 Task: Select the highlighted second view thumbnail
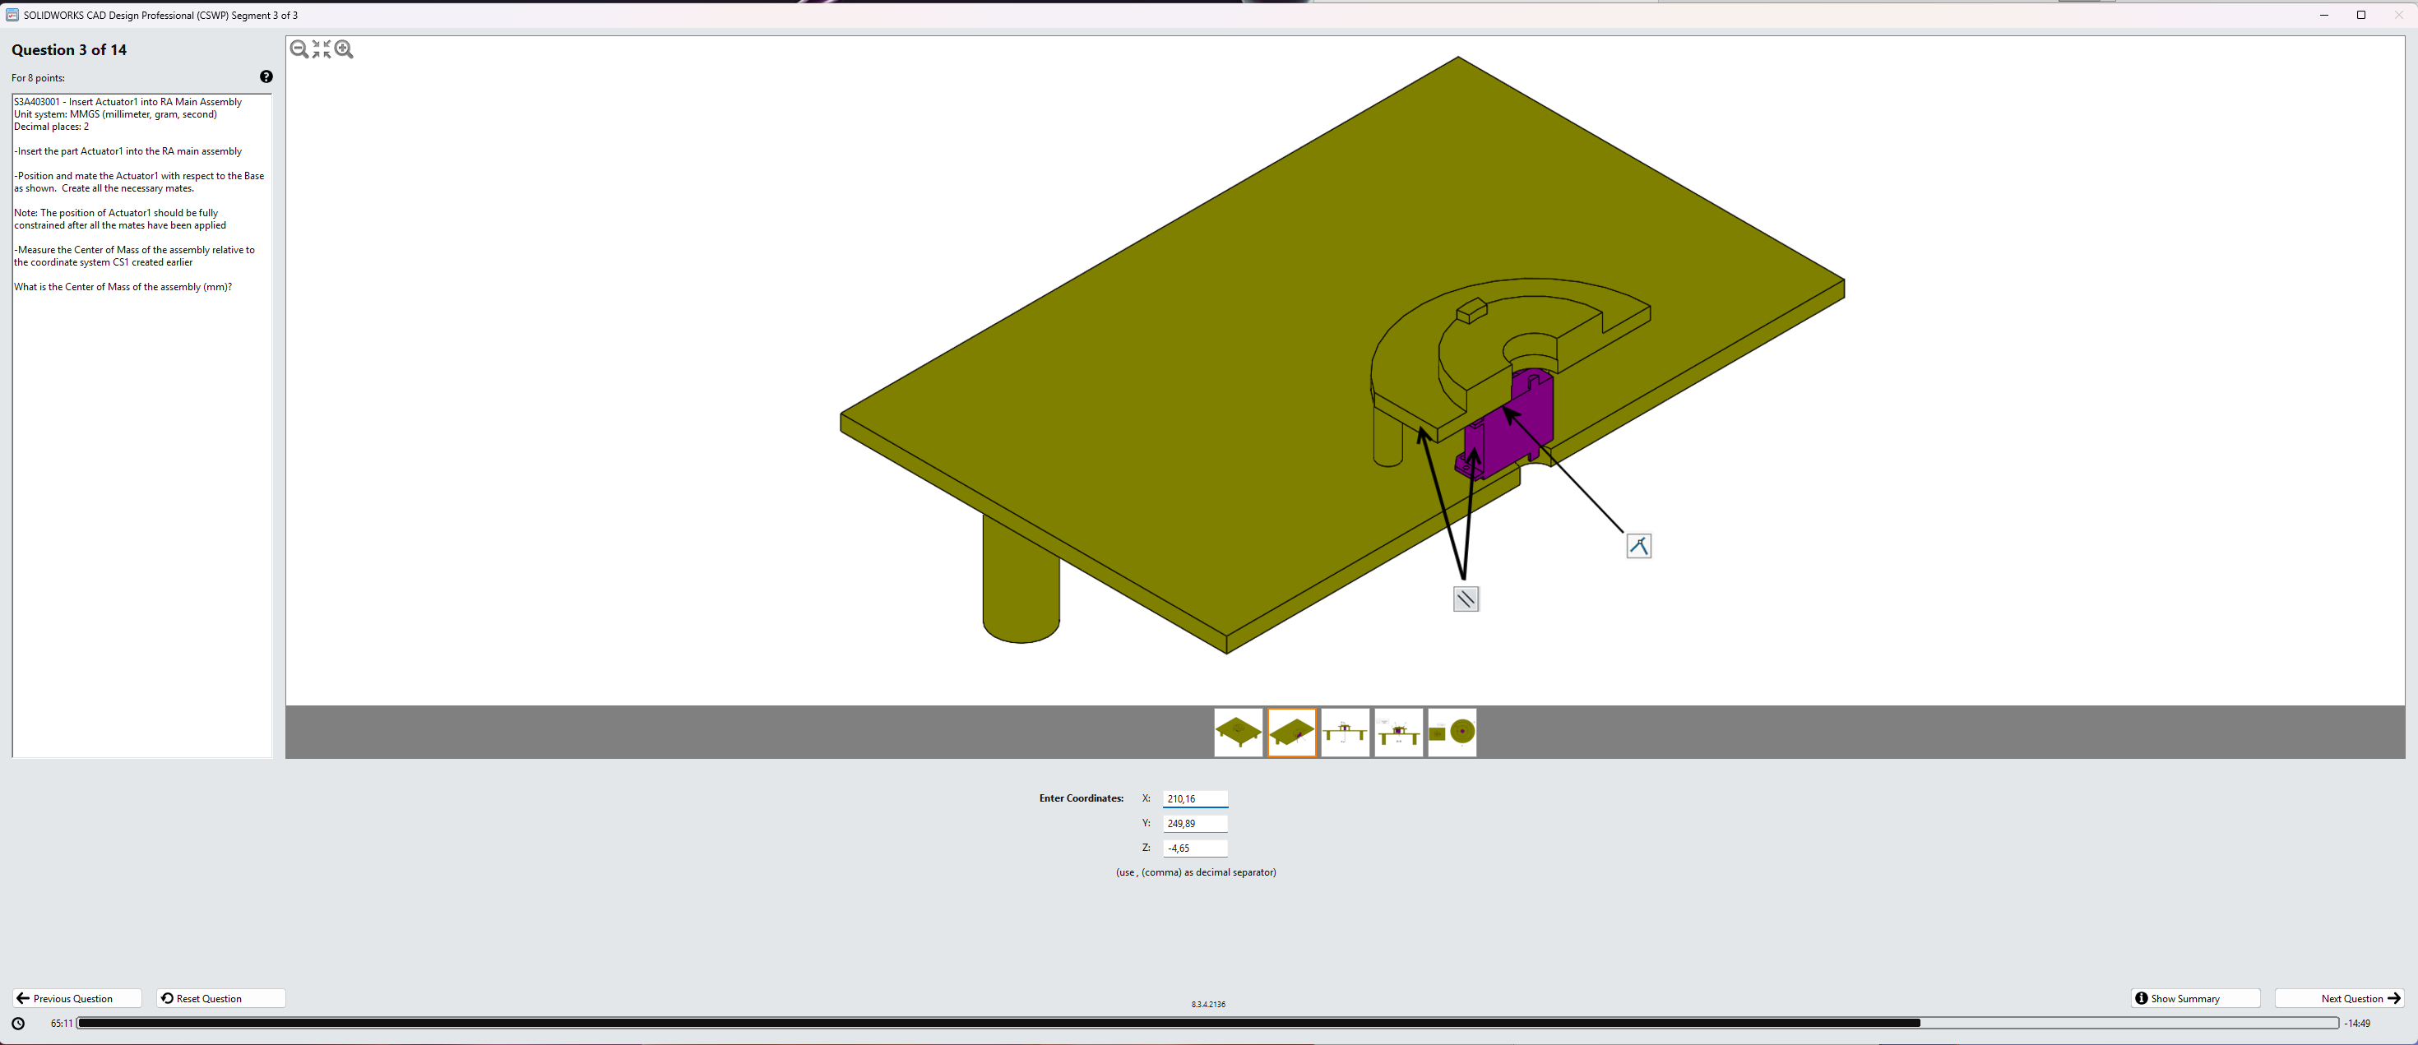pos(1291,732)
